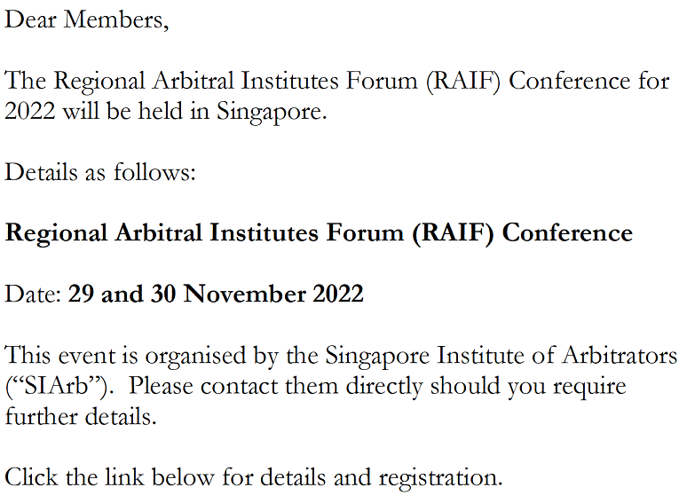679x503 pixels.
Task: Click the "further details." line
Action: [81, 416]
